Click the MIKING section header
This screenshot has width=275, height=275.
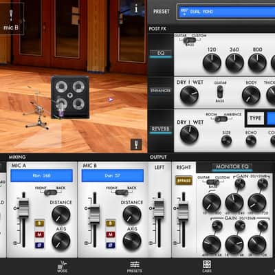click(17, 157)
